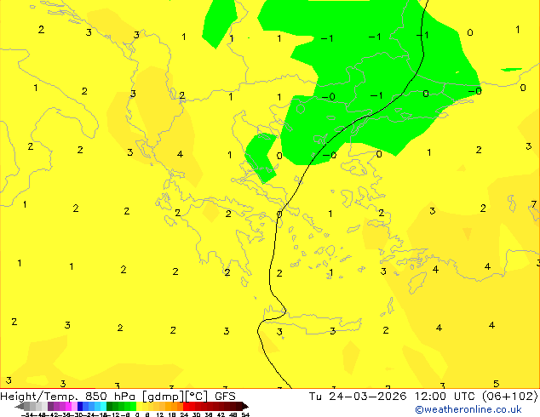Screen dimensions: 540x417
Task: Pick the cyan swatch on temperature scale
Action: point(103,406)
